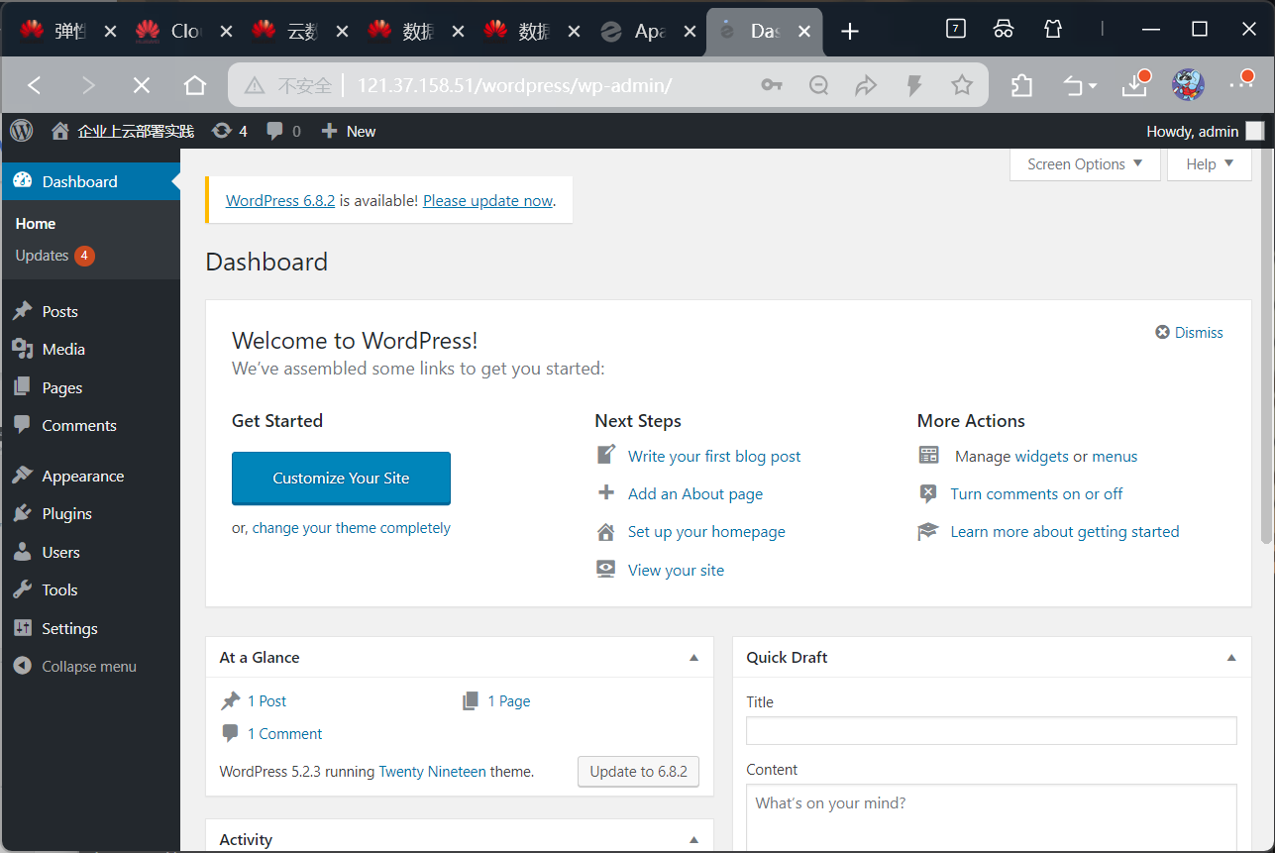Stop loading with the X button
This screenshot has height=853, width=1275.
(142, 86)
